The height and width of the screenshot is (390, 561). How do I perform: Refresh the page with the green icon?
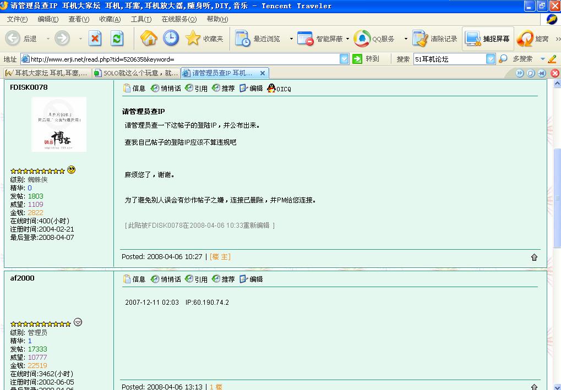point(117,39)
